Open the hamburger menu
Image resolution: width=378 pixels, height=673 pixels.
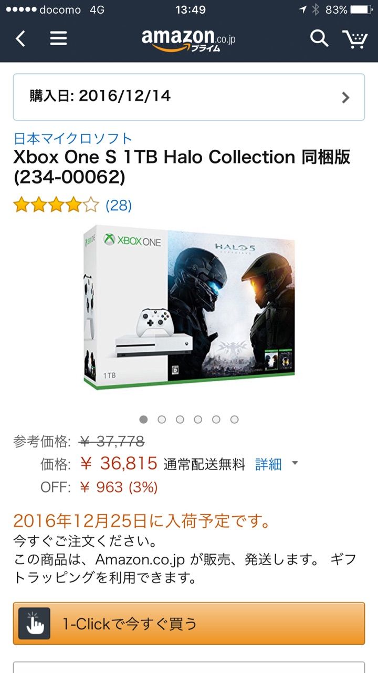[58, 38]
